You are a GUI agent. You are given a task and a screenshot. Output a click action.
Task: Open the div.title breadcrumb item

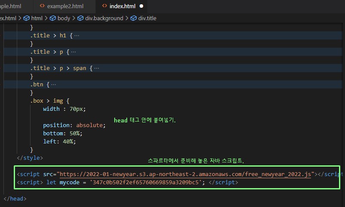147,18
